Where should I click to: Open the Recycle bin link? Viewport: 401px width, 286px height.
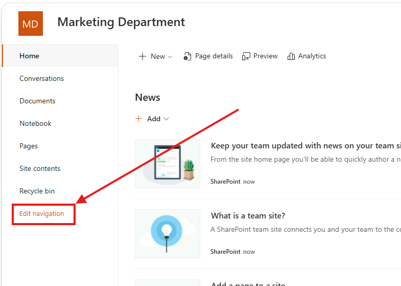[x=37, y=191]
